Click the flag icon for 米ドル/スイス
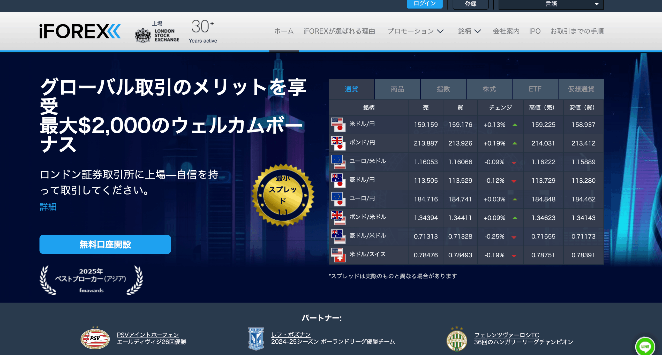Image resolution: width=662 pixels, height=355 pixels. (x=338, y=255)
